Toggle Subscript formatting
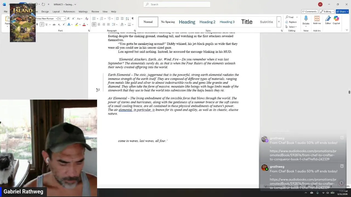The image size is (351, 197). tap(59, 25)
